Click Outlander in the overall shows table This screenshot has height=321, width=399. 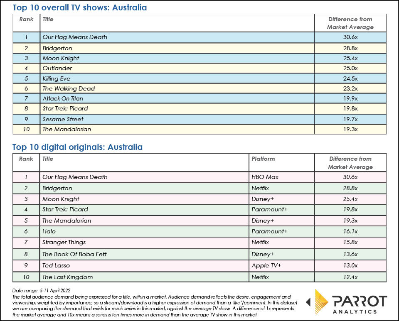57,68
